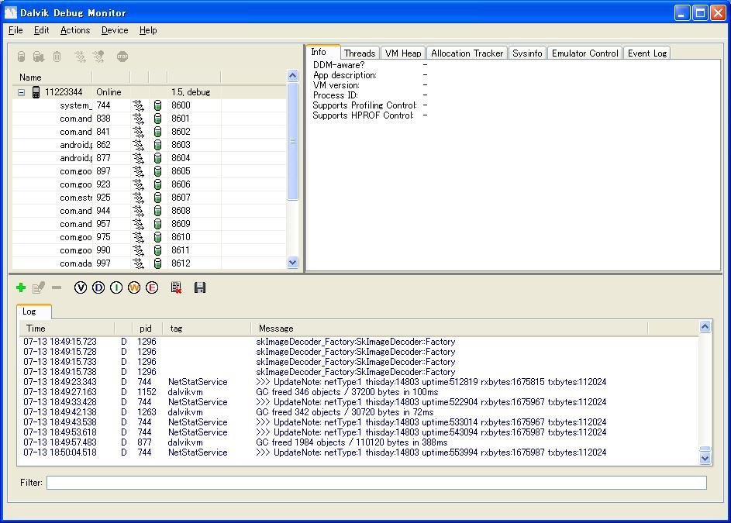This screenshot has width=731, height=523.
Task: Click thread icon on com.and 838 row
Action: tap(139, 119)
